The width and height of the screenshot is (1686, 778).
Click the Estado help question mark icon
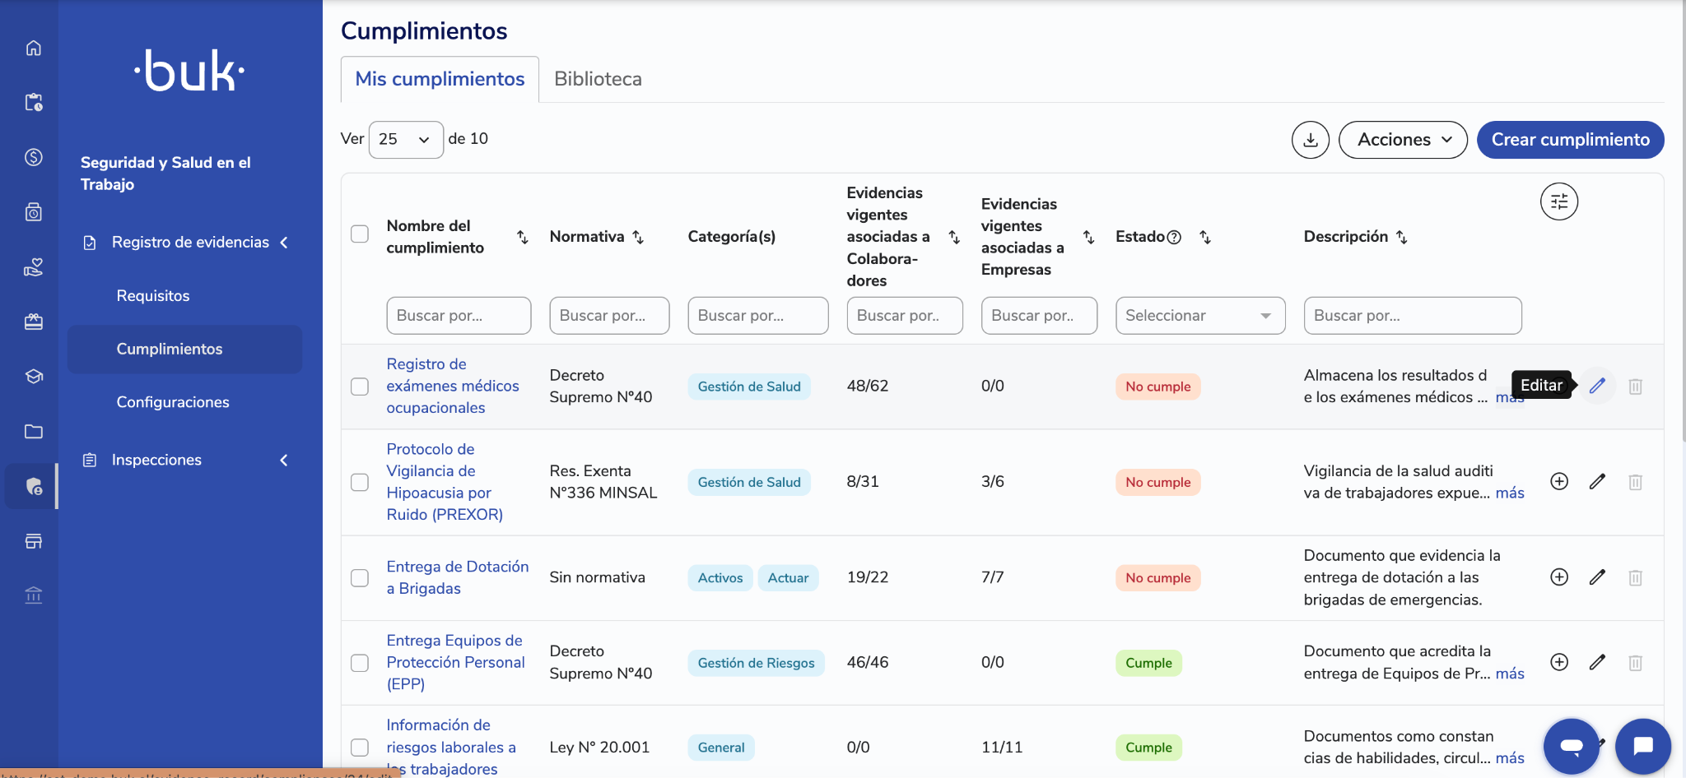click(1175, 237)
